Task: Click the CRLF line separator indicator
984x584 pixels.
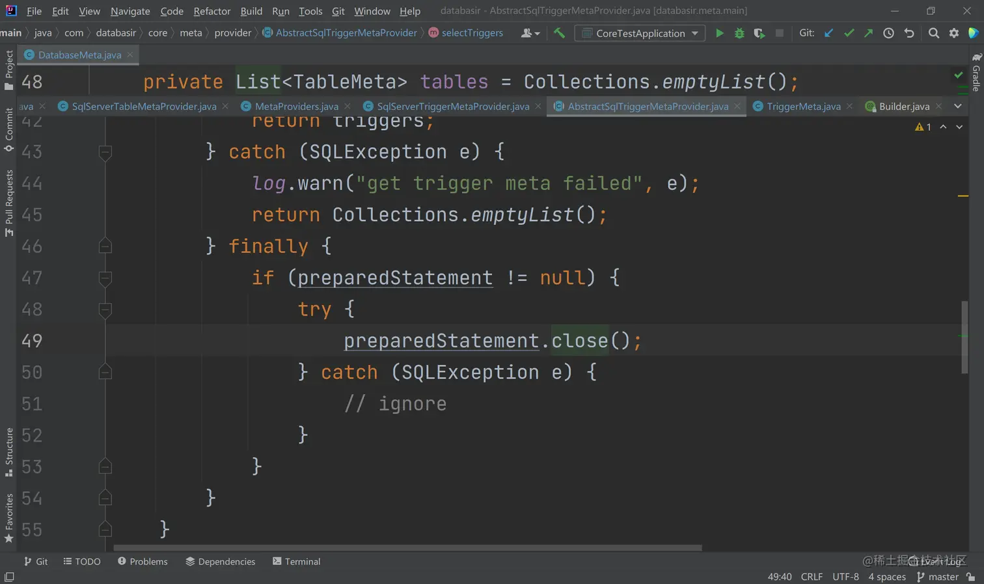Action: tap(812, 577)
